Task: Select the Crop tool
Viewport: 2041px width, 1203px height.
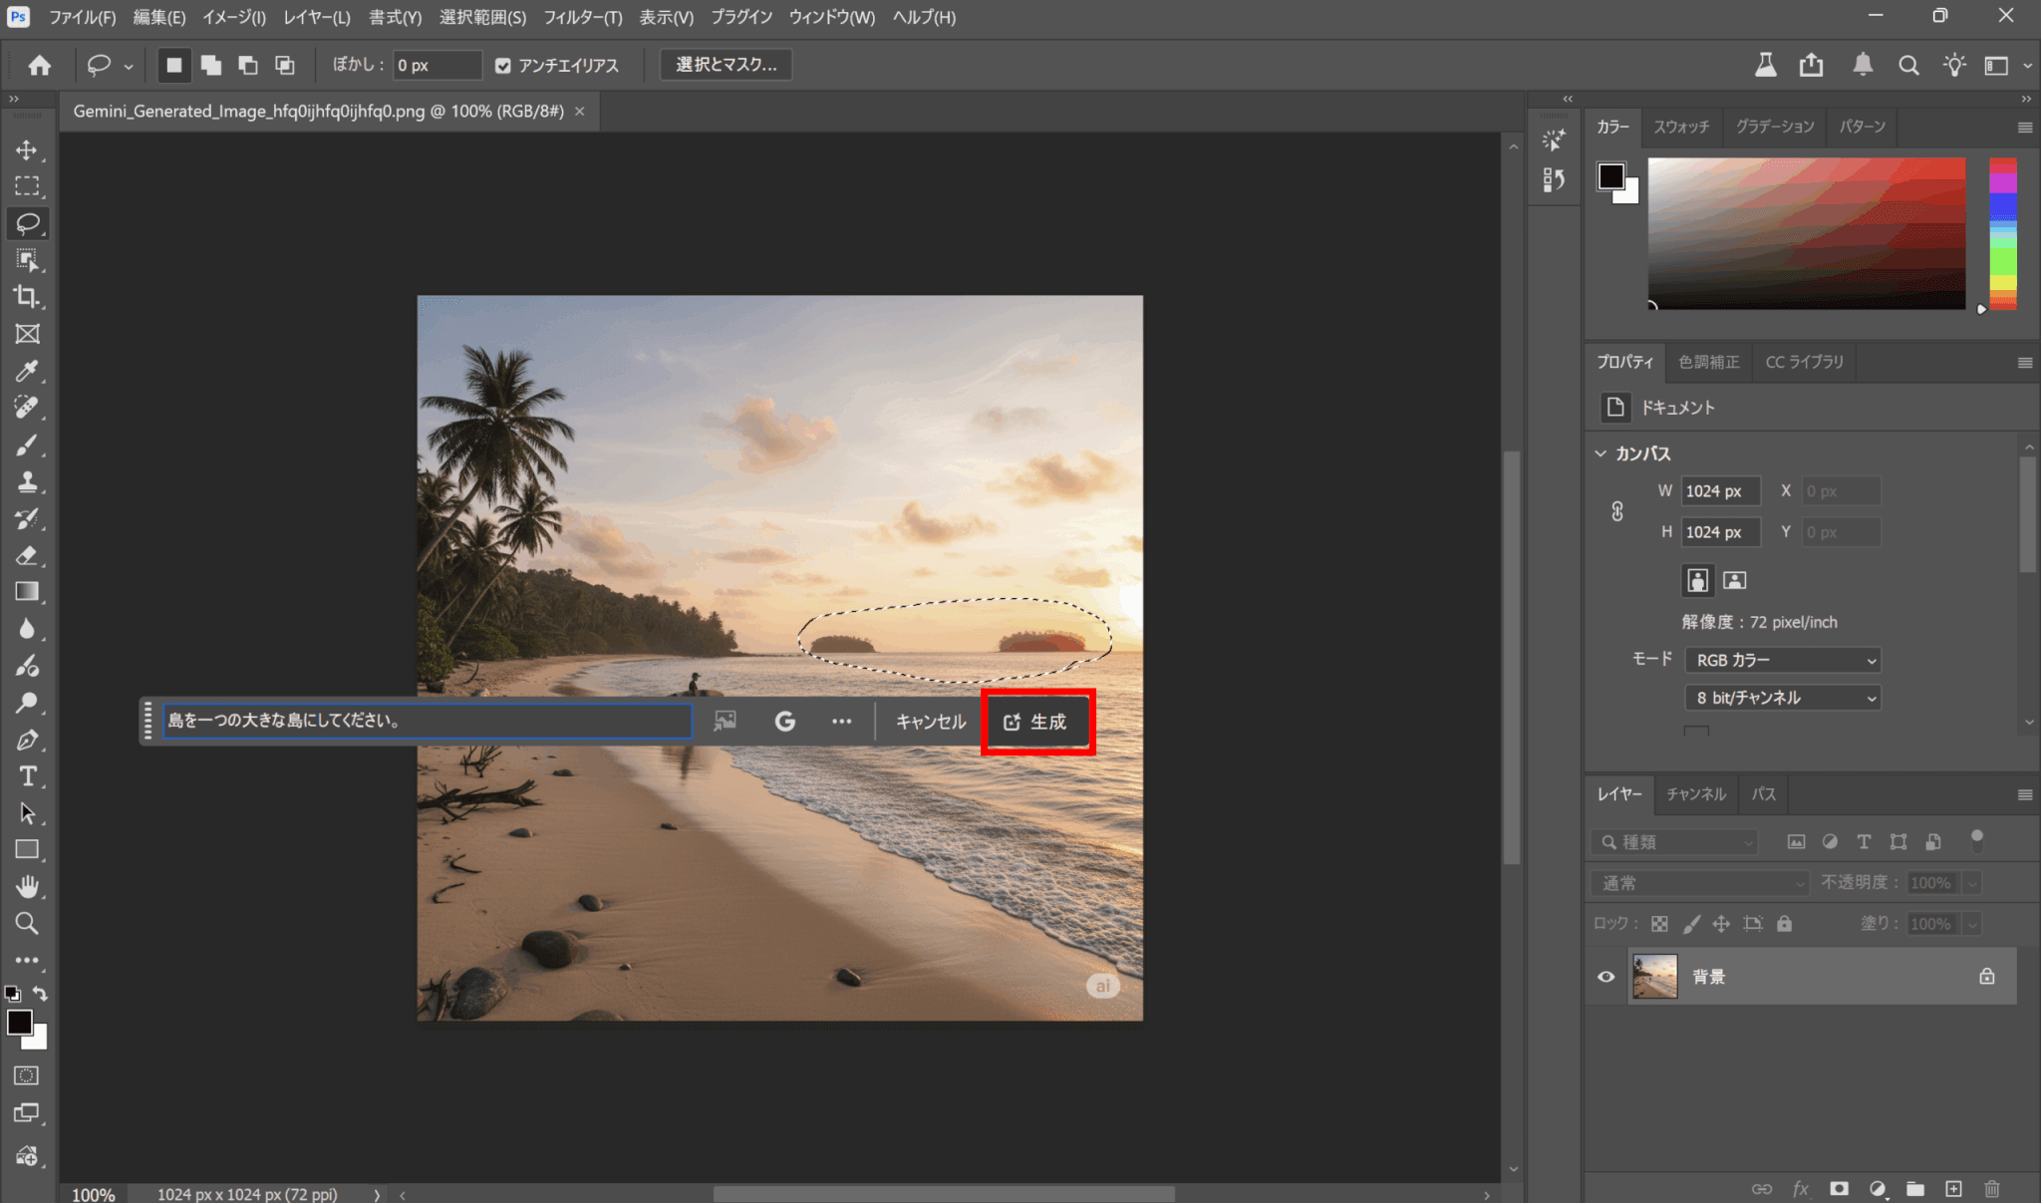Action: click(27, 297)
